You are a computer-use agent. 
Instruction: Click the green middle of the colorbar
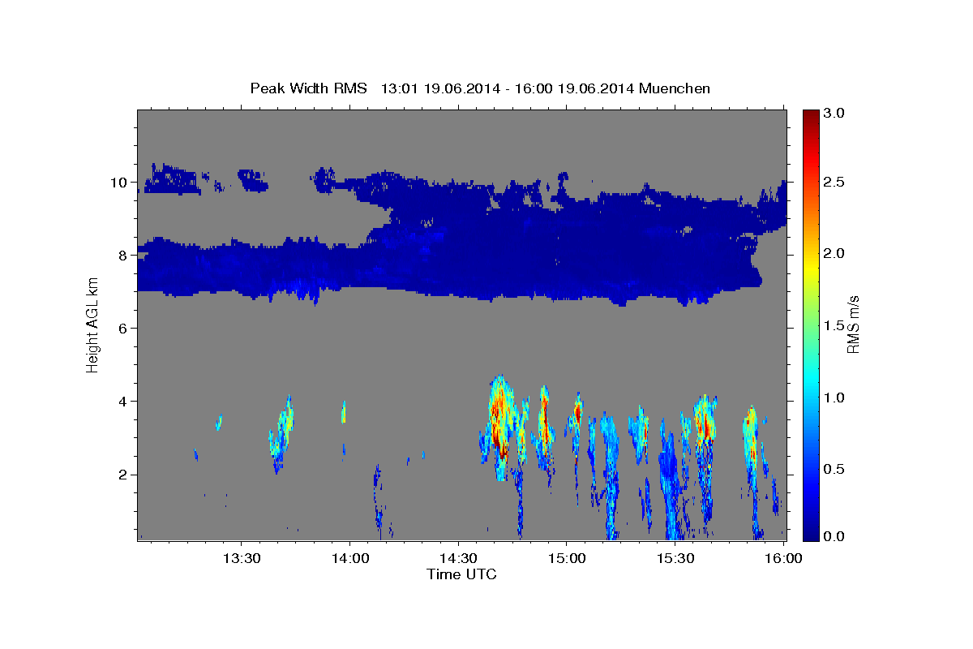point(810,324)
